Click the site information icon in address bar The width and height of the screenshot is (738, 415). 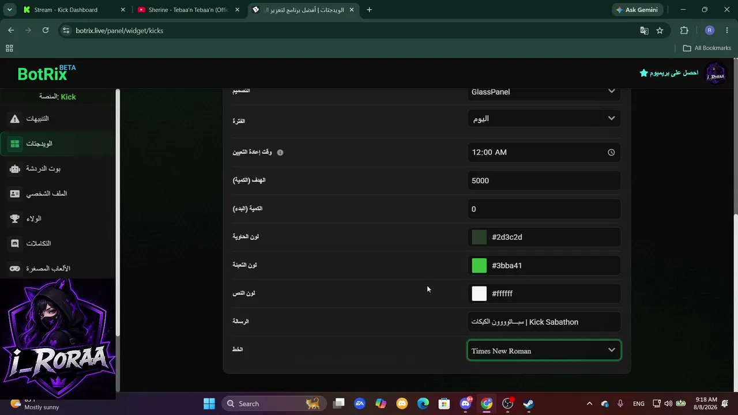(x=66, y=31)
